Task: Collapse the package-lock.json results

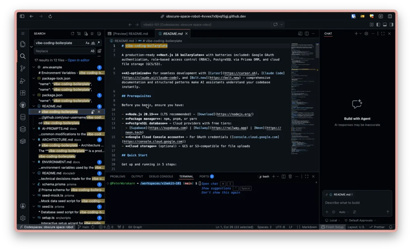Action: (34, 78)
